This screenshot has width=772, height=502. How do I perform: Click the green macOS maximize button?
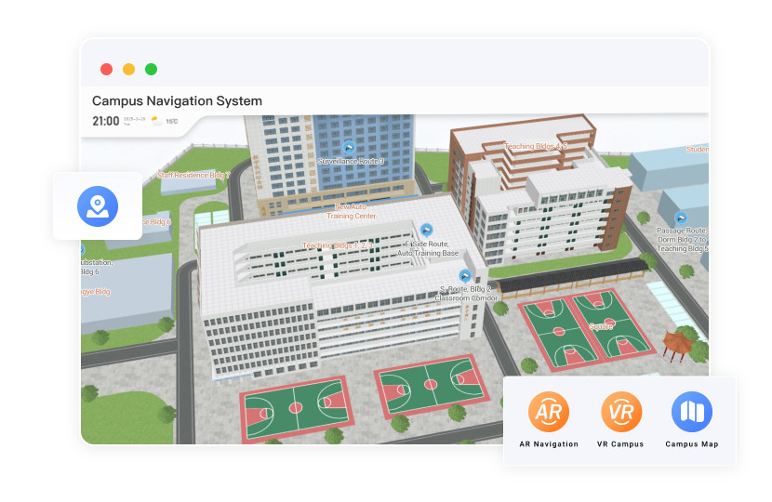[x=151, y=69]
